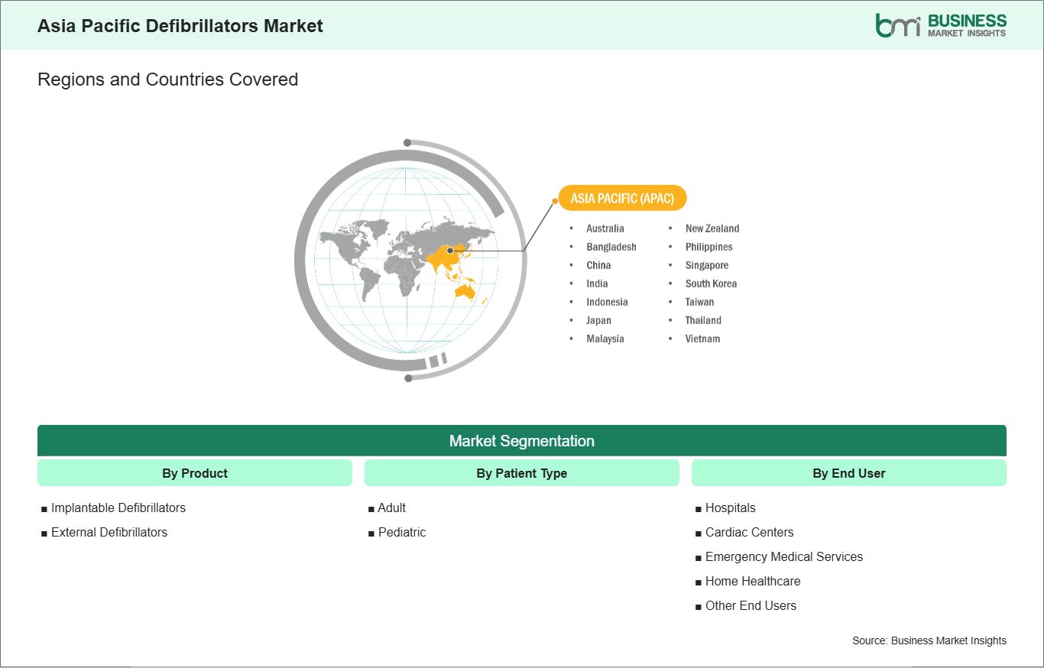The image size is (1044, 668).
Task: Click the Implantable Defibrillators item
Action: [x=118, y=507]
